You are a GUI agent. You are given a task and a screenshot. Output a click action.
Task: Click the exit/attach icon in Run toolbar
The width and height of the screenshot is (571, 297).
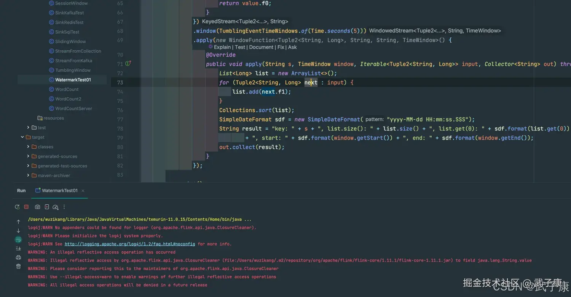point(46,207)
